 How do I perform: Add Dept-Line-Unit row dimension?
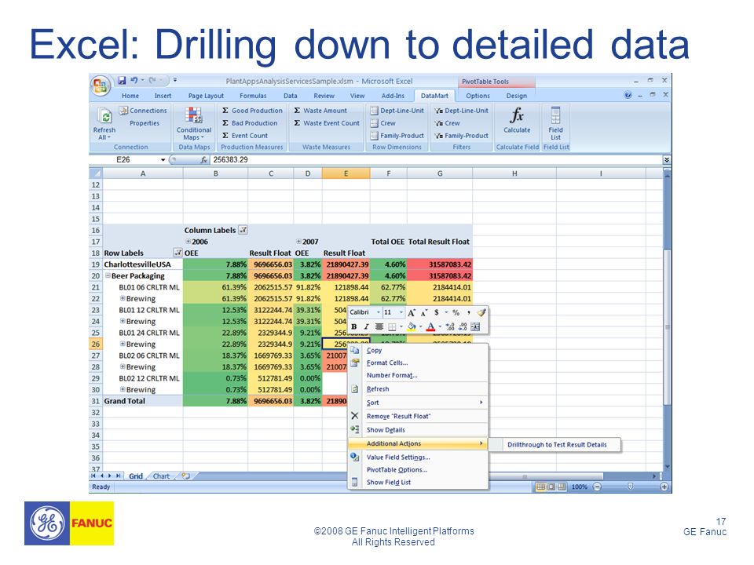click(x=397, y=111)
